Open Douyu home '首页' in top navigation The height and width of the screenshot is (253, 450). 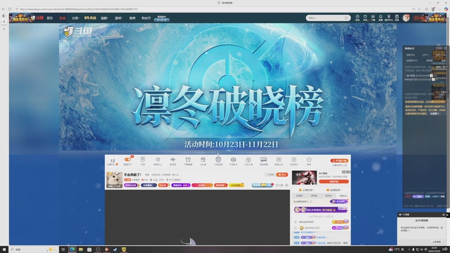[x=50, y=18]
